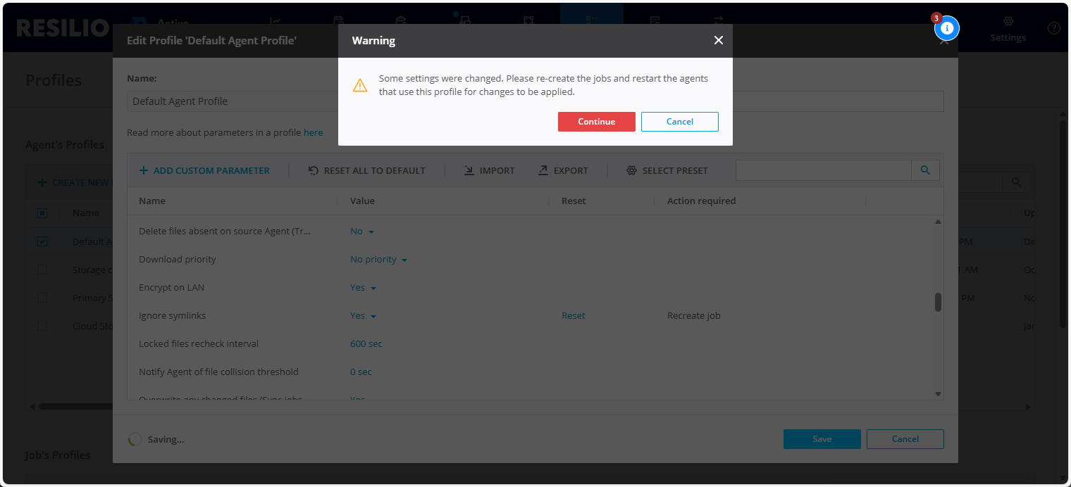Click Add Custom Parameter plus icon
1071x487 pixels.
[x=144, y=170]
